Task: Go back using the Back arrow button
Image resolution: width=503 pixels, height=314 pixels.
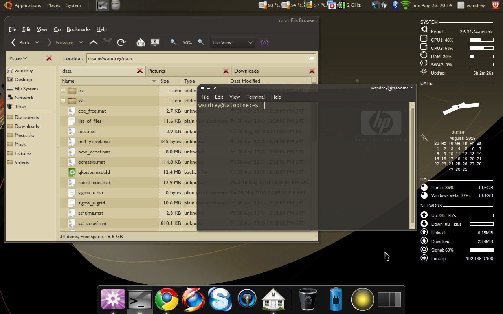Action: (x=20, y=42)
